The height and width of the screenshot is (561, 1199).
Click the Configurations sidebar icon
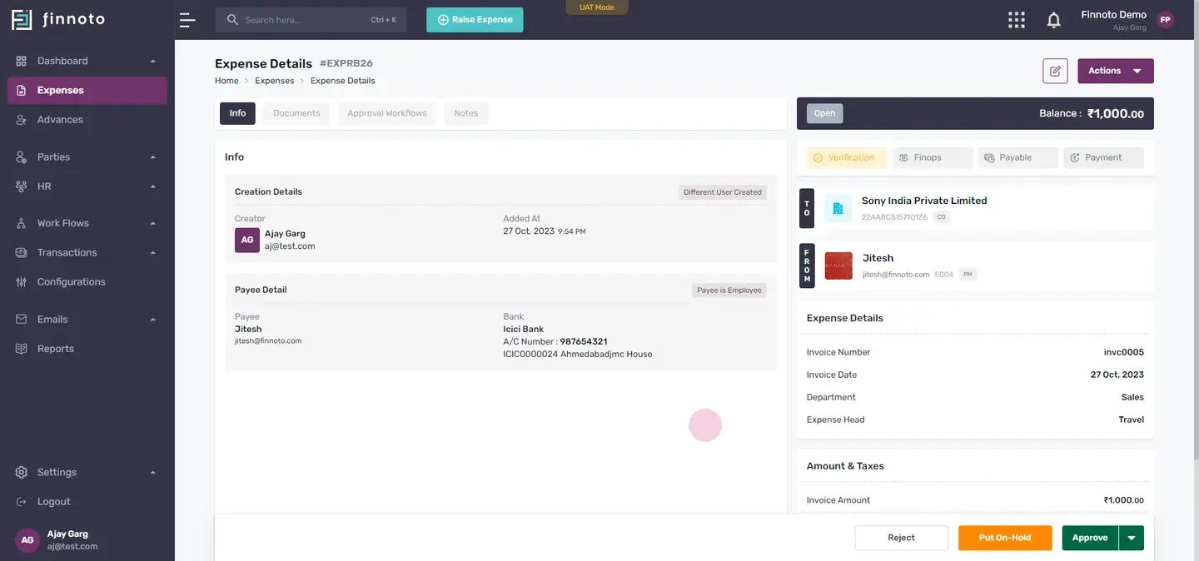(x=22, y=282)
